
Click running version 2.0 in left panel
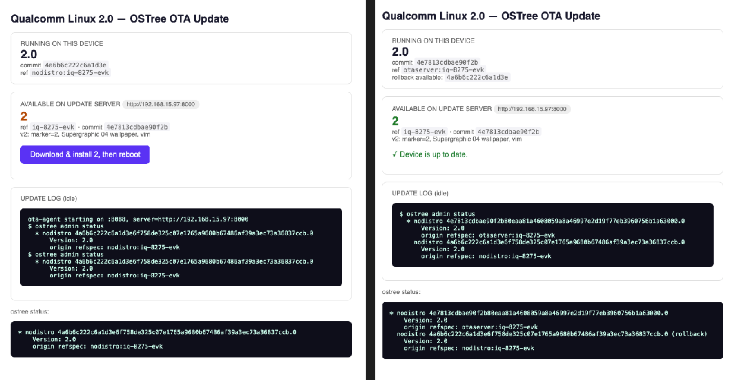coord(28,55)
